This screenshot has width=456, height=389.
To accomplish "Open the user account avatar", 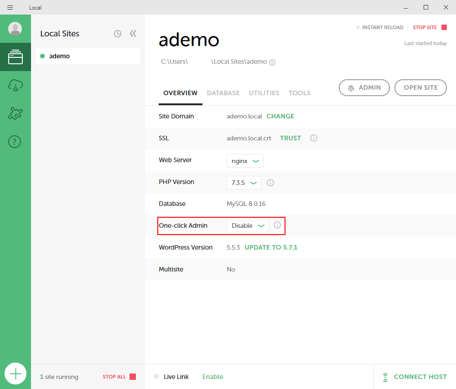I will pos(15,29).
